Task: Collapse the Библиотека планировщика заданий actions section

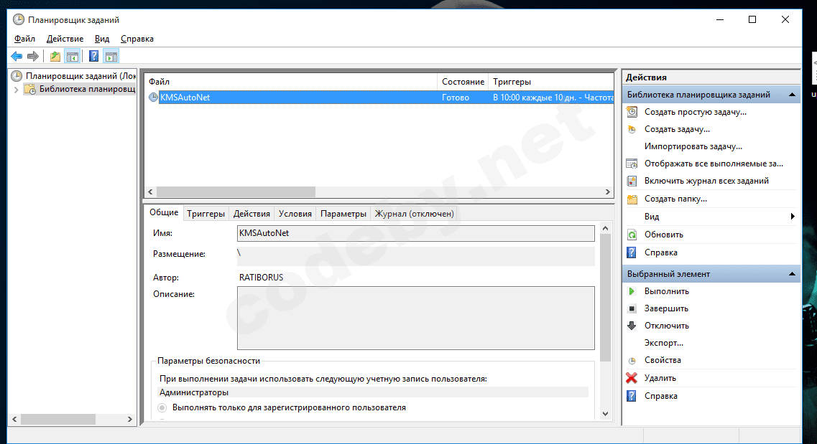Action: tap(792, 95)
